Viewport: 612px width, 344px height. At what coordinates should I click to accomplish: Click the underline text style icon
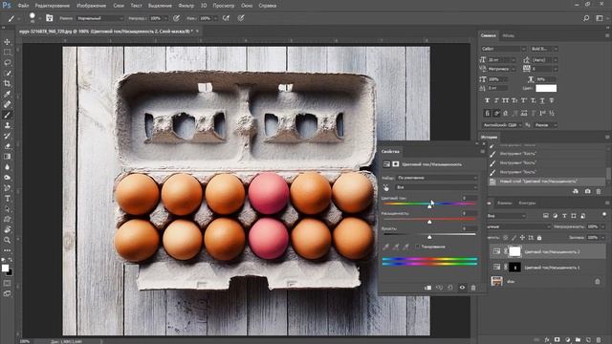542,100
